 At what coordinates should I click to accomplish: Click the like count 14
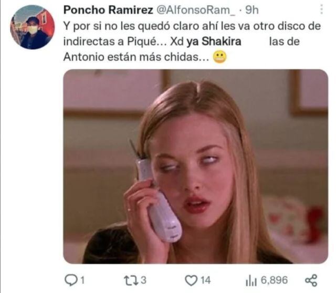[x=206, y=280]
